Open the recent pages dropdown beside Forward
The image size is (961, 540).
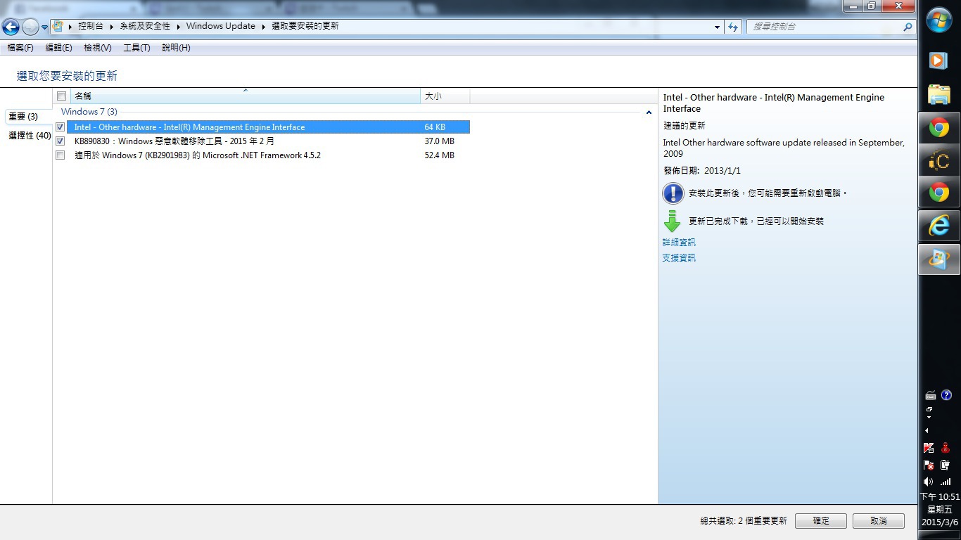45,27
